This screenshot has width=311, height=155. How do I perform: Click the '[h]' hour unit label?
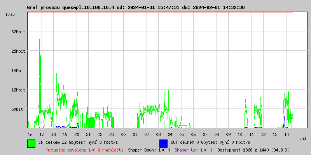(x=302, y=138)
